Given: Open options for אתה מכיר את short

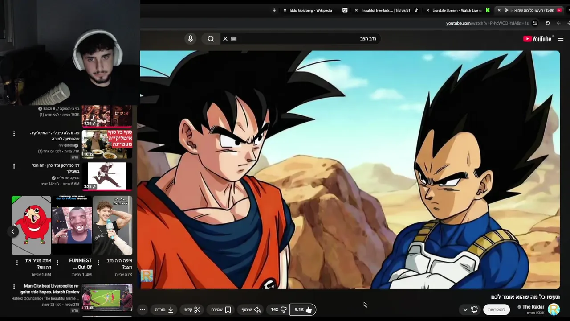Looking at the screenshot, I should coord(17,263).
